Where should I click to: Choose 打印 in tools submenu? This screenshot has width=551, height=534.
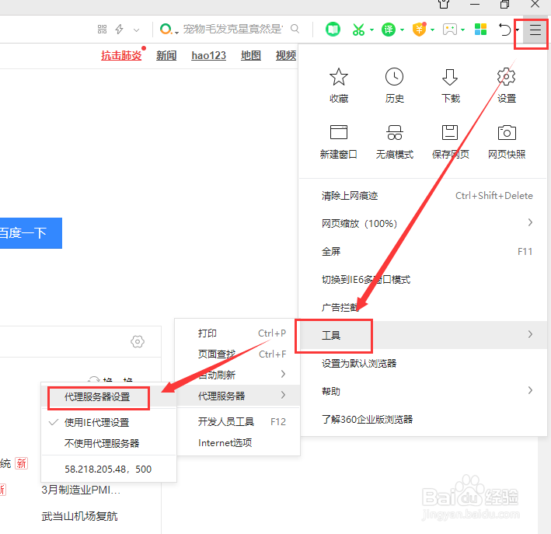point(239,333)
